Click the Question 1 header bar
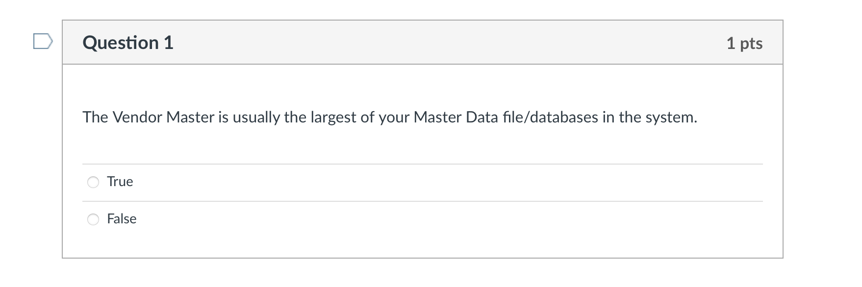The height and width of the screenshot is (287, 862). [423, 43]
